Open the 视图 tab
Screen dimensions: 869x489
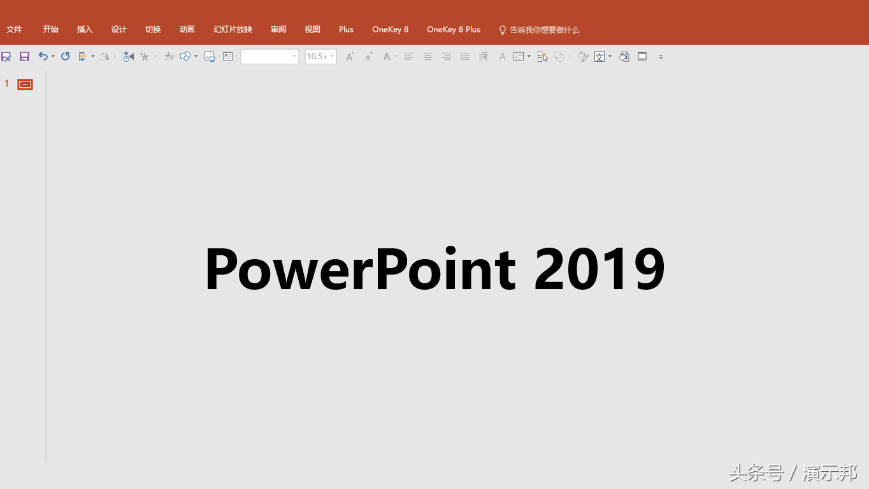312,29
